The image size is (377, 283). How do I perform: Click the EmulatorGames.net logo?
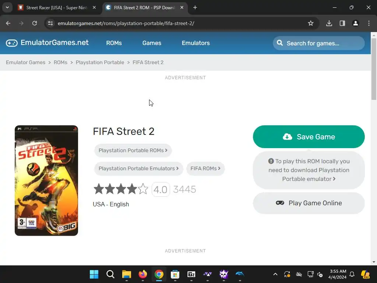(x=47, y=43)
